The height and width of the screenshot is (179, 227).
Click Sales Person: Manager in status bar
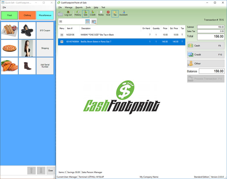(x=92, y=172)
